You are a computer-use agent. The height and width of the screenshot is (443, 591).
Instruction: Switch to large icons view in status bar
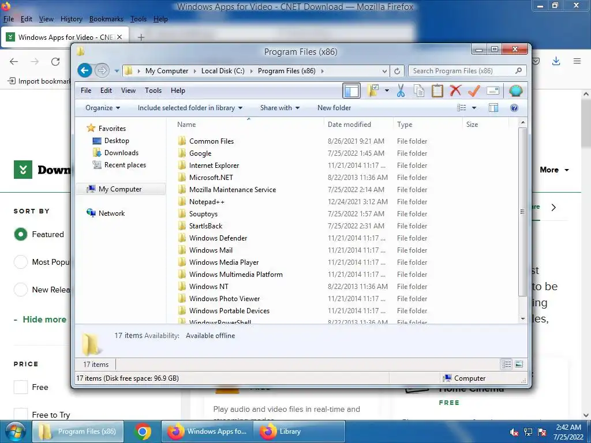point(519,364)
